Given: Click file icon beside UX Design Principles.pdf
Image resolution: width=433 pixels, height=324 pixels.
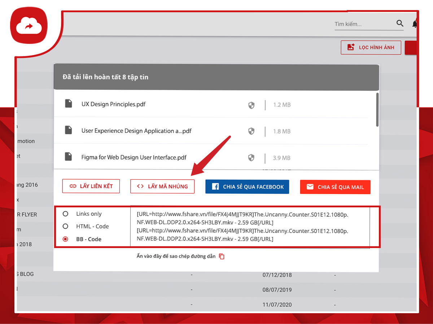Looking at the screenshot, I should pyautogui.click(x=68, y=104).
